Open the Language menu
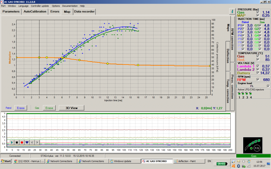Screen dimensions: 271x169 pos(23,6)
